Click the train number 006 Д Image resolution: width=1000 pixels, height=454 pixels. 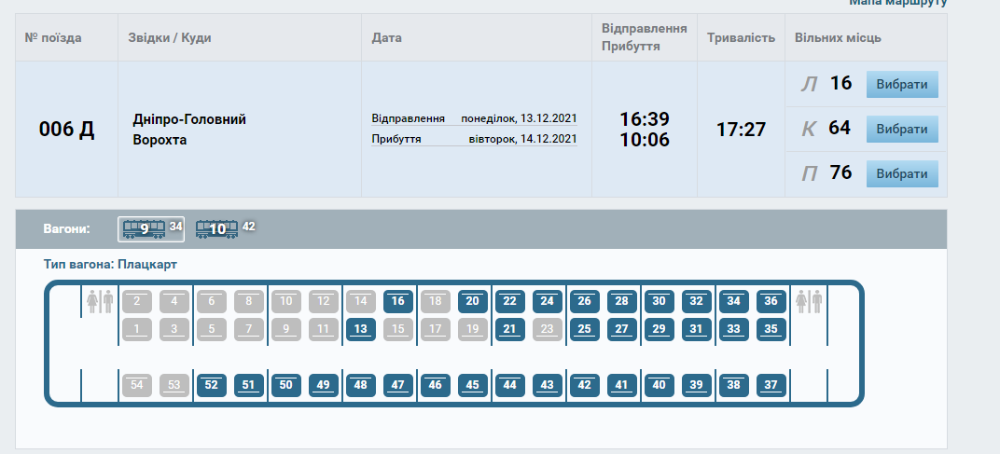(66, 130)
